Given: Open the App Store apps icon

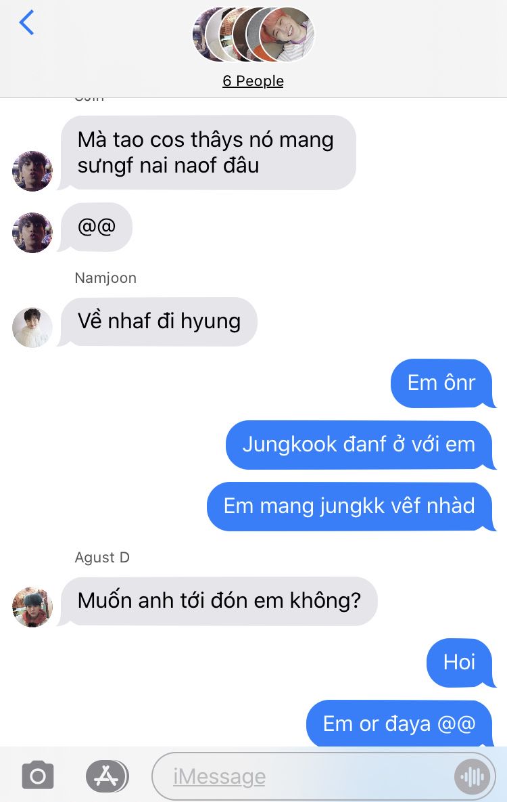Looking at the screenshot, I should [107, 776].
